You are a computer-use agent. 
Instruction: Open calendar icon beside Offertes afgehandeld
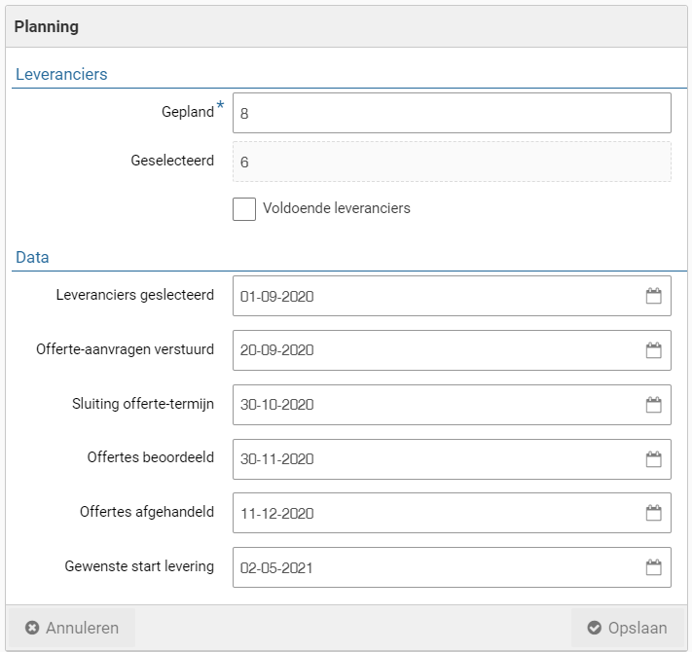[653, 514]
